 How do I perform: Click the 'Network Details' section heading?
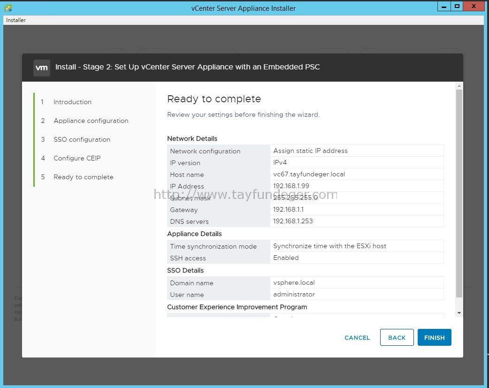[x=192, y=138]
